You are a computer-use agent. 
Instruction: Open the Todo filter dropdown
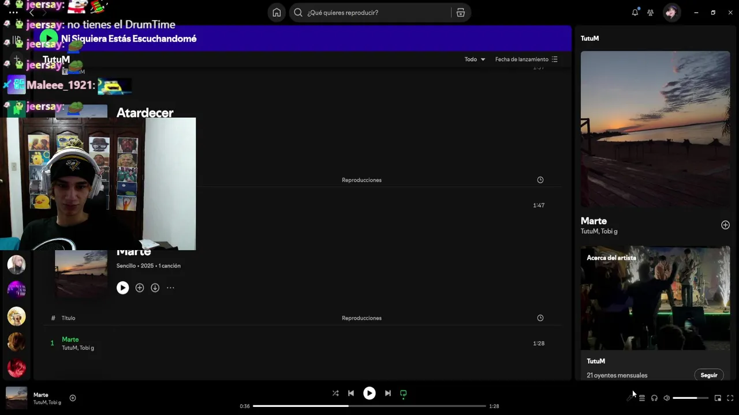475,59
